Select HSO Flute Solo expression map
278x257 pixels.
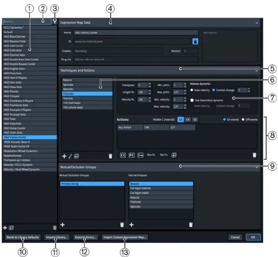[30, 73]
